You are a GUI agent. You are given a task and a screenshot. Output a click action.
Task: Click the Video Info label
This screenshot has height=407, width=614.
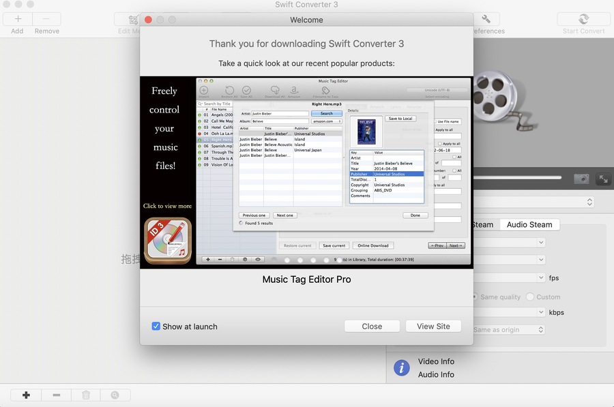click(x=436, y=361)
